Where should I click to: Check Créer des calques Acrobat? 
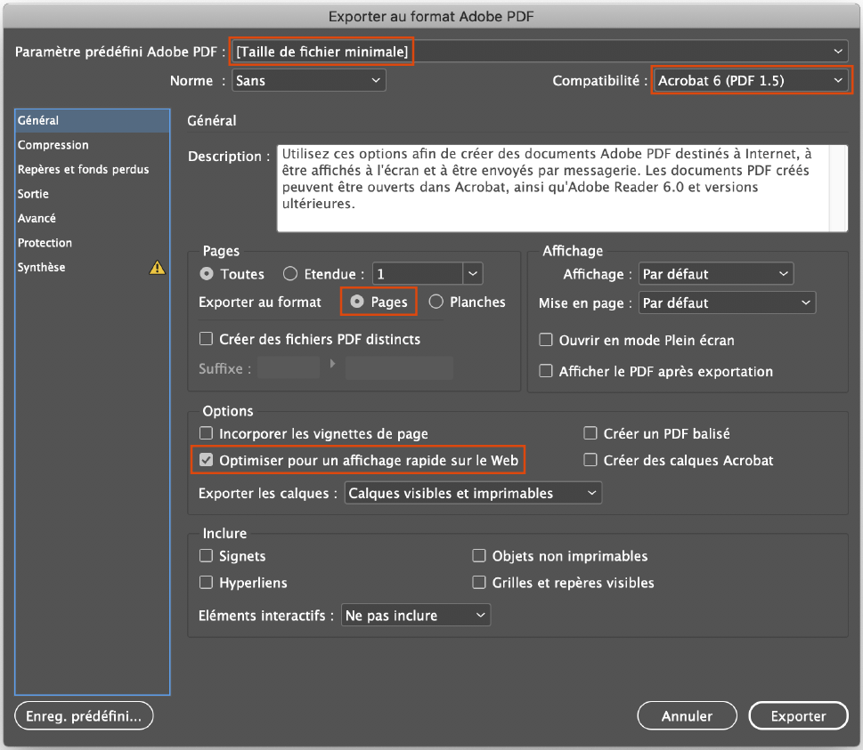click(x=590, y=460)
